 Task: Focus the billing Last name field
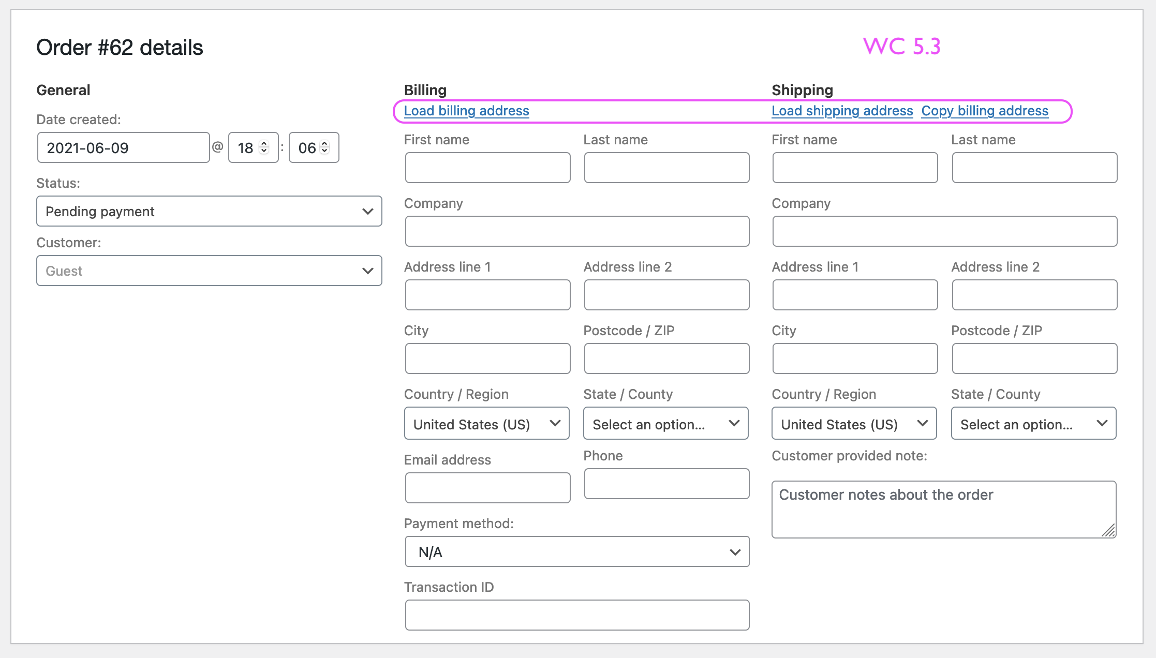[x=667, y=168]
